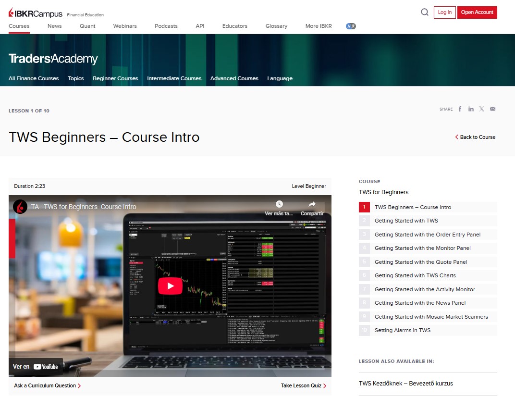Share lesson on Facebook

(x=460, y=109)
